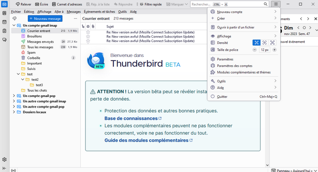Open 'Base de connaissances' link
This screenshot has width=318, height=172.
click(x=131, y=118)
